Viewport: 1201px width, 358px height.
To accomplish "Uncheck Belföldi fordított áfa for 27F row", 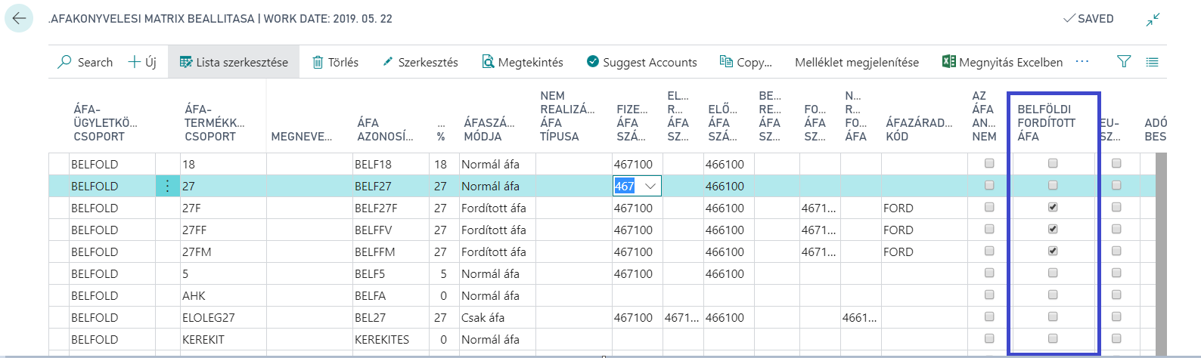I will pos(1053,207).
